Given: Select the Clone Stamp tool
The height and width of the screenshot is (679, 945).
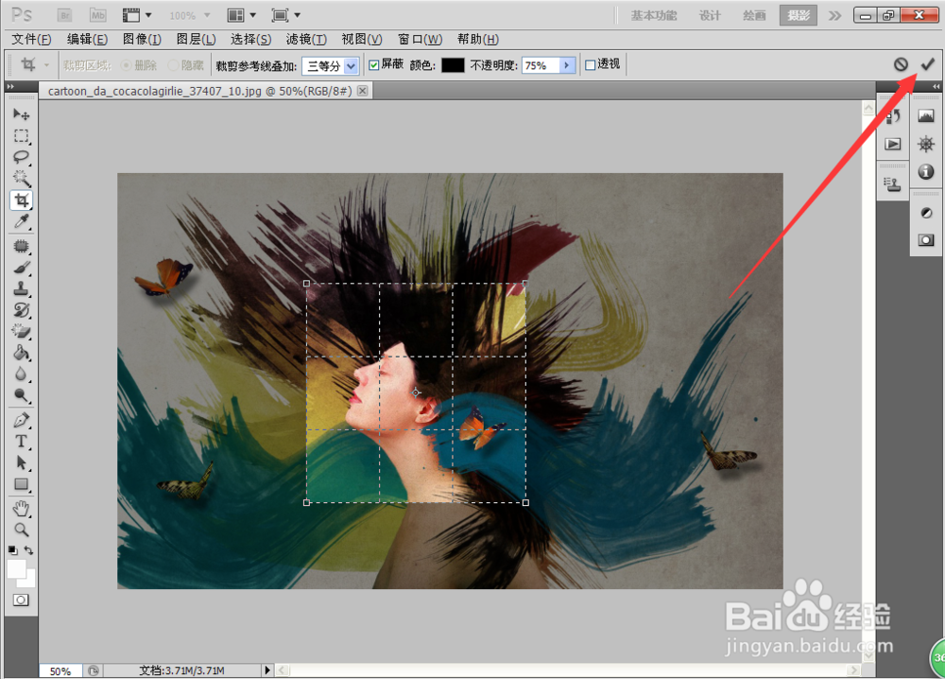Looking at the screenshot, I should [21, 288].
